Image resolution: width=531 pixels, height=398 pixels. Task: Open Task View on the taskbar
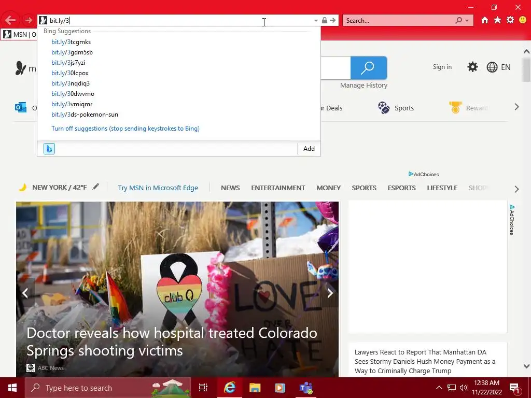203,388
